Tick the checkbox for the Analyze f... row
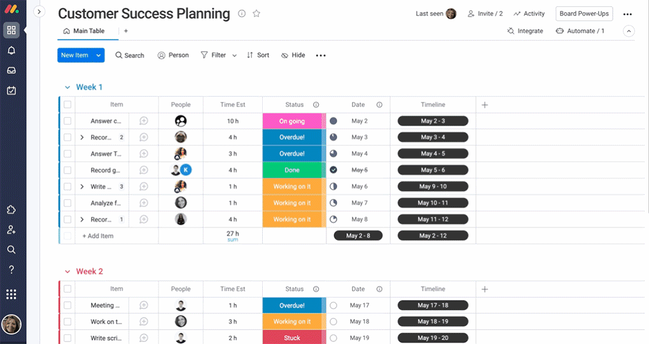Screen dimensions: 649x344 coord(67,203)
